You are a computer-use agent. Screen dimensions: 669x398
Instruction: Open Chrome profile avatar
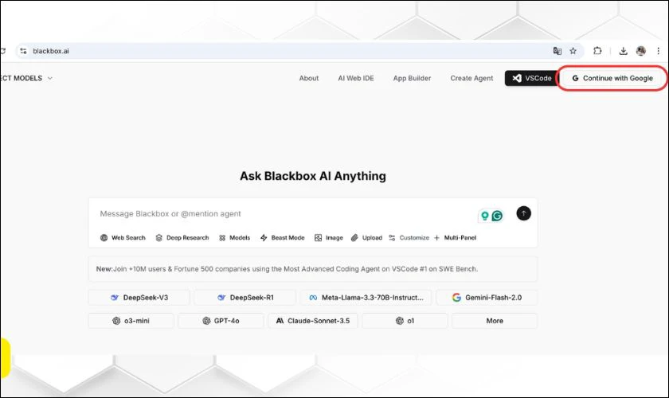point(641,51)
